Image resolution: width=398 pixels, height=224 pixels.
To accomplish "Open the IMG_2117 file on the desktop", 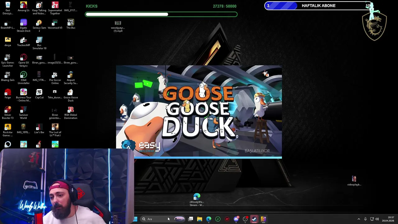I will pyautogui.click(x=71, y=7).
